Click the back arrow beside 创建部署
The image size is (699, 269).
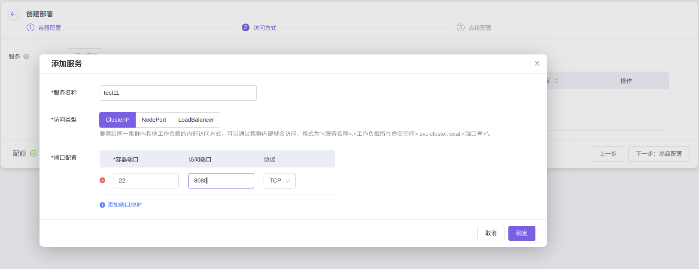pyautogui.click(x=14, y=14)
